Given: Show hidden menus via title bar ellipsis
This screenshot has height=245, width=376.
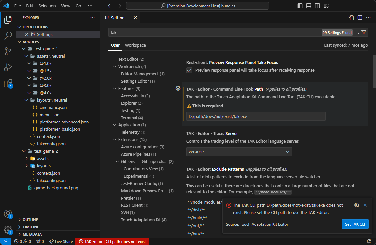Looking at the screenshot, I should (x=90, y=6).
